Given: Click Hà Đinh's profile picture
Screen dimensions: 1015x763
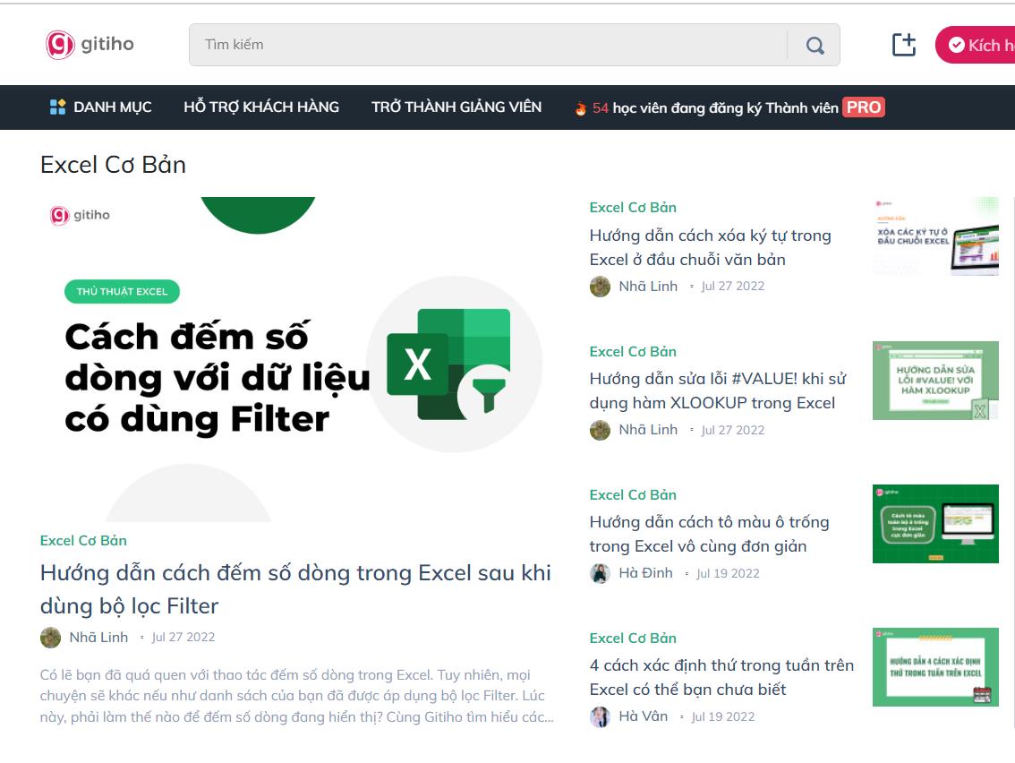Looking at the screenshot, I should pos(598,573).
